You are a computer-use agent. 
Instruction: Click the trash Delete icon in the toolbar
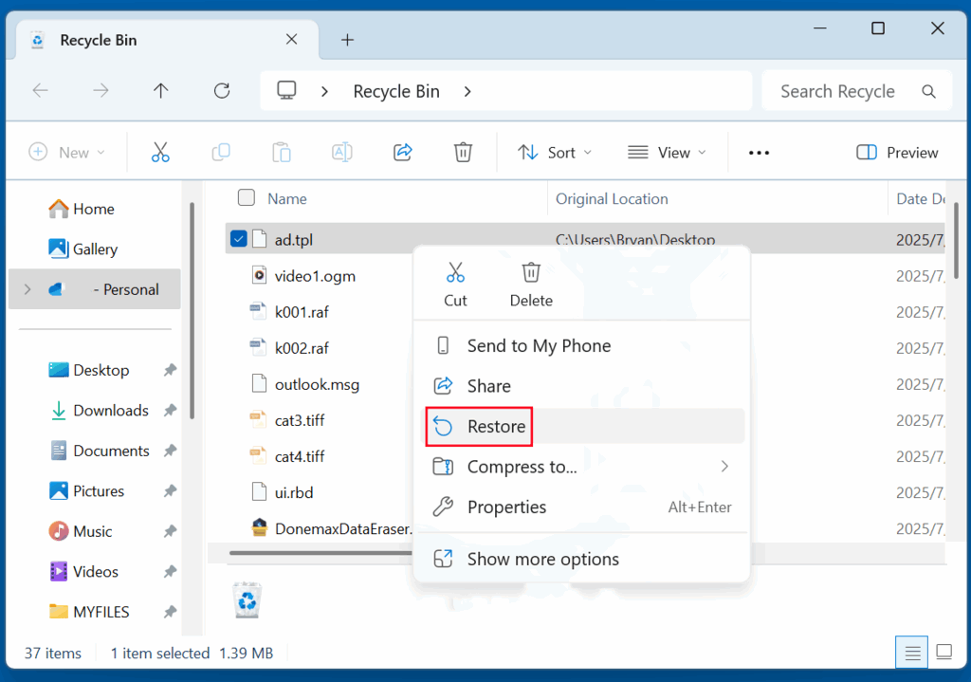463,152
